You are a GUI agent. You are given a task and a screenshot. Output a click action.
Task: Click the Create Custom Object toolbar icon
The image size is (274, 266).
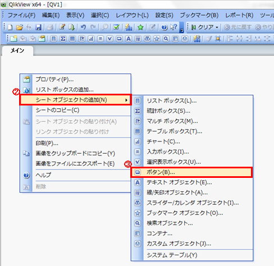[x=185, y=39]
